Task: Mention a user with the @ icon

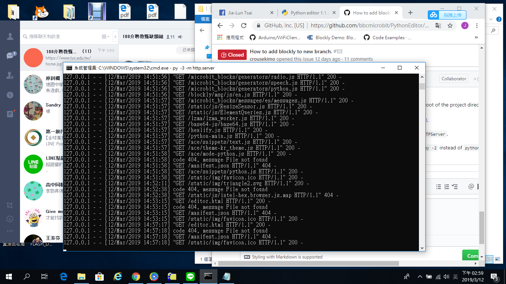Action: 471,186
